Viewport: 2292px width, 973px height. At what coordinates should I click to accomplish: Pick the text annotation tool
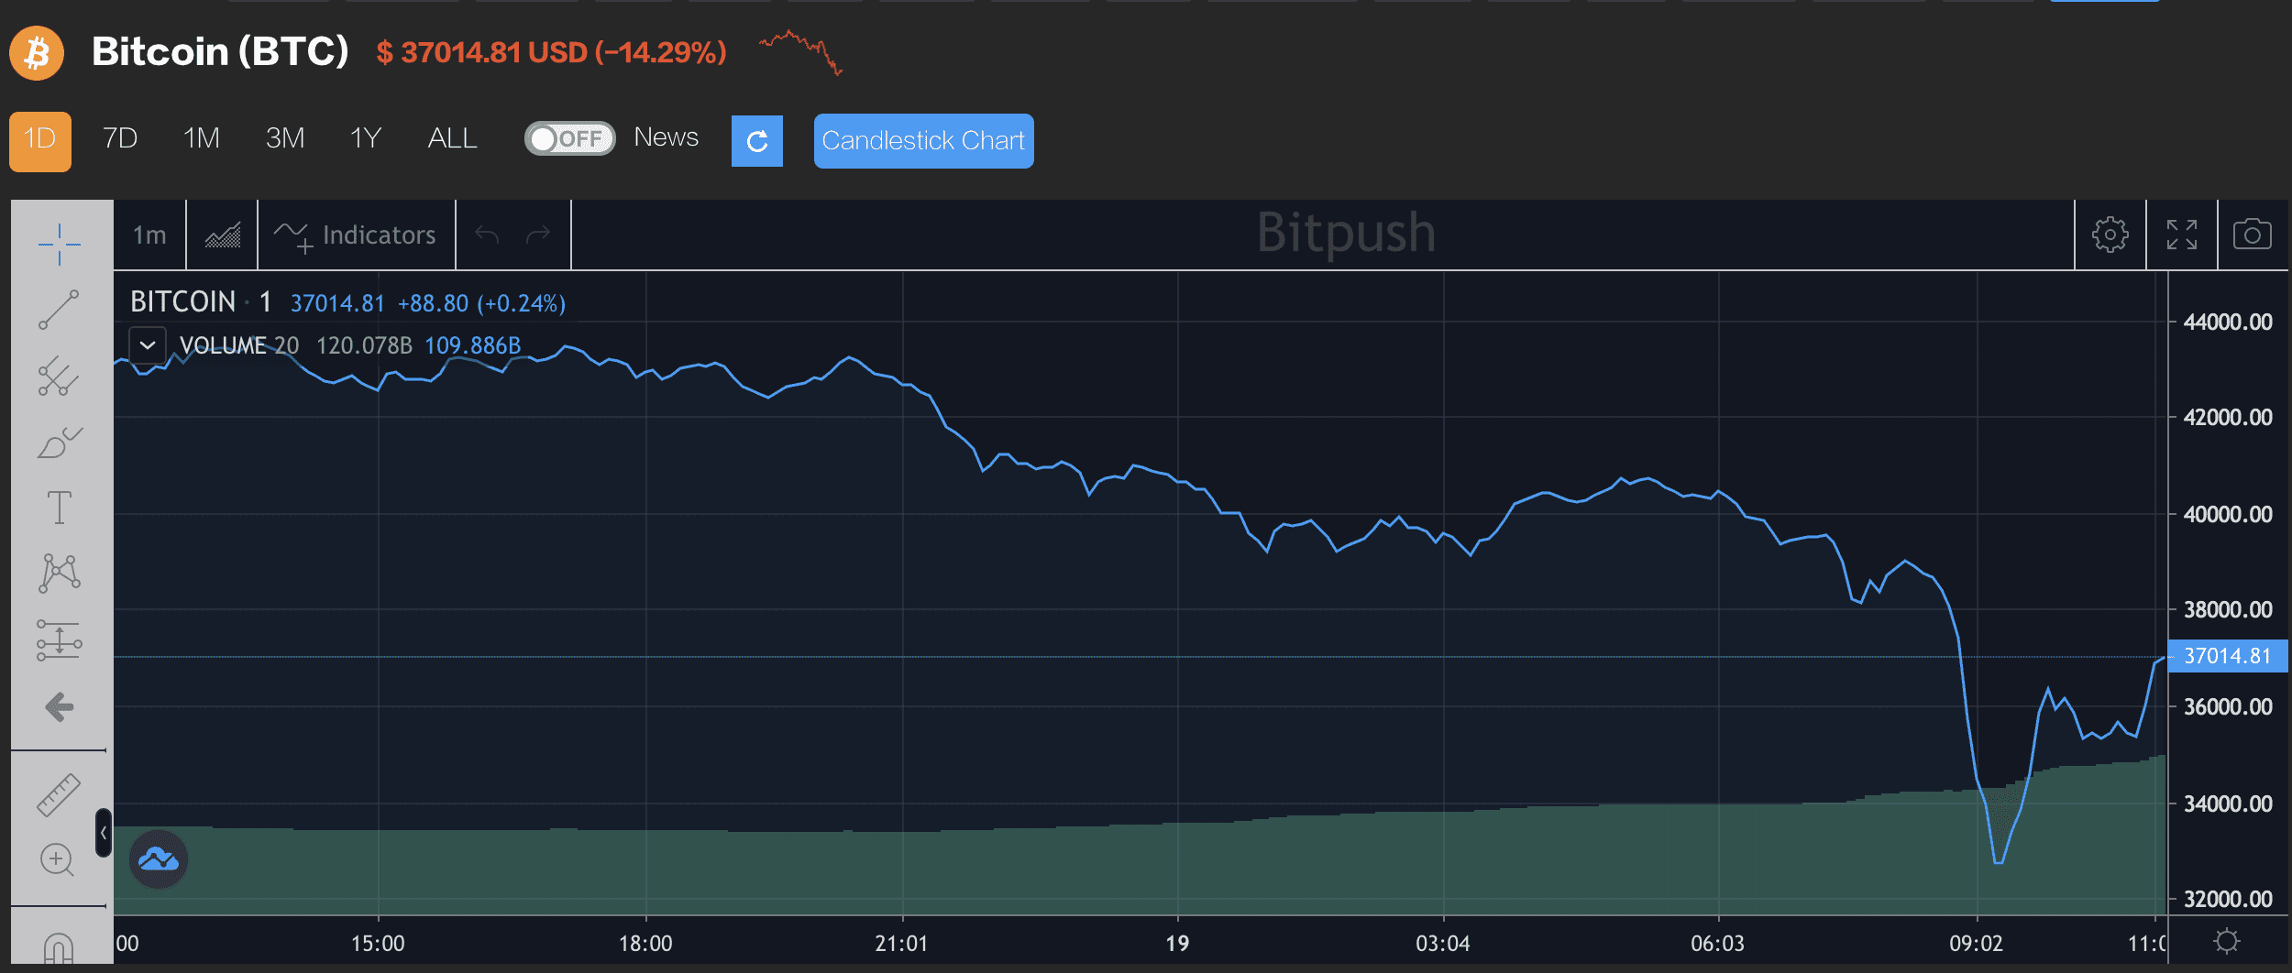point(60,508)
